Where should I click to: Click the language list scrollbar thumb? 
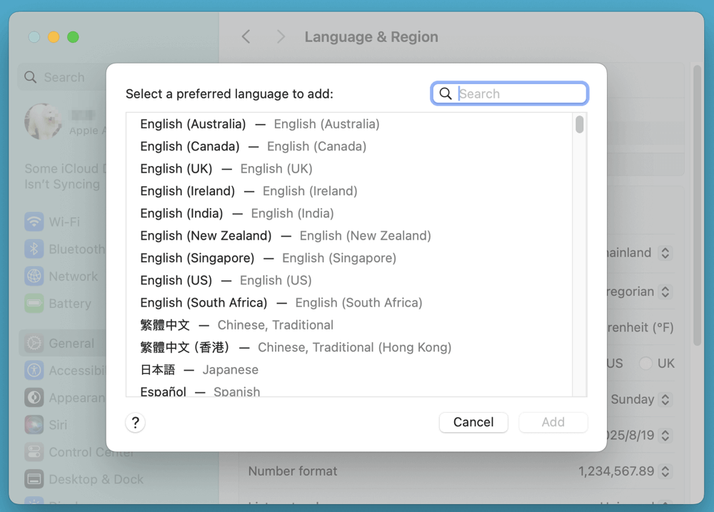click(580, 125)
